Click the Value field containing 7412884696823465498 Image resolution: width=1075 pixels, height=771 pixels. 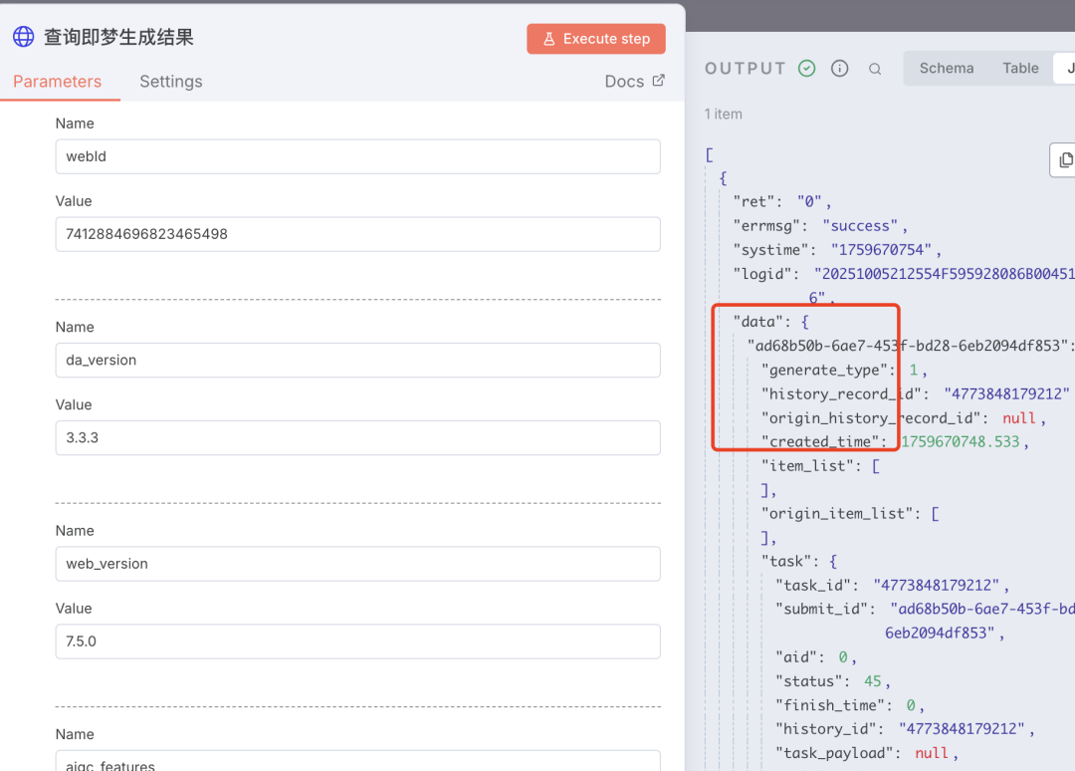(357, 234)
